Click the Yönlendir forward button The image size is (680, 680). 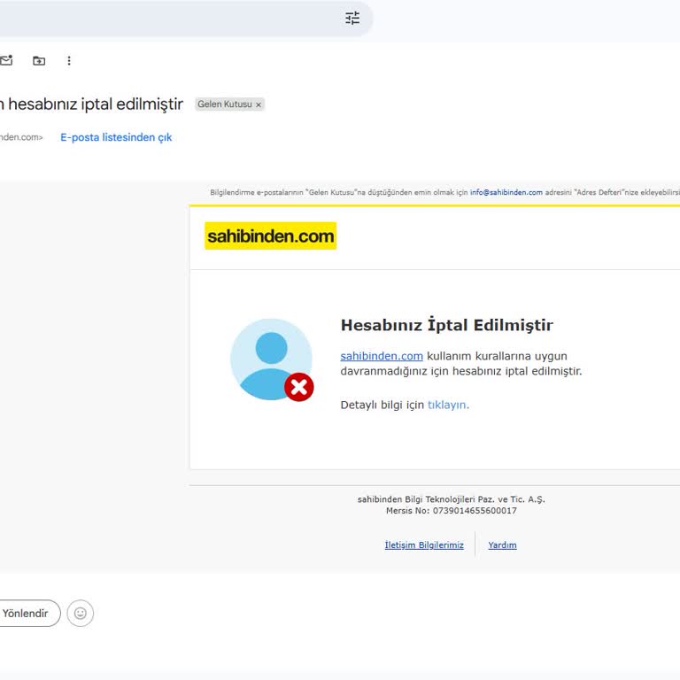pos(28,614)
